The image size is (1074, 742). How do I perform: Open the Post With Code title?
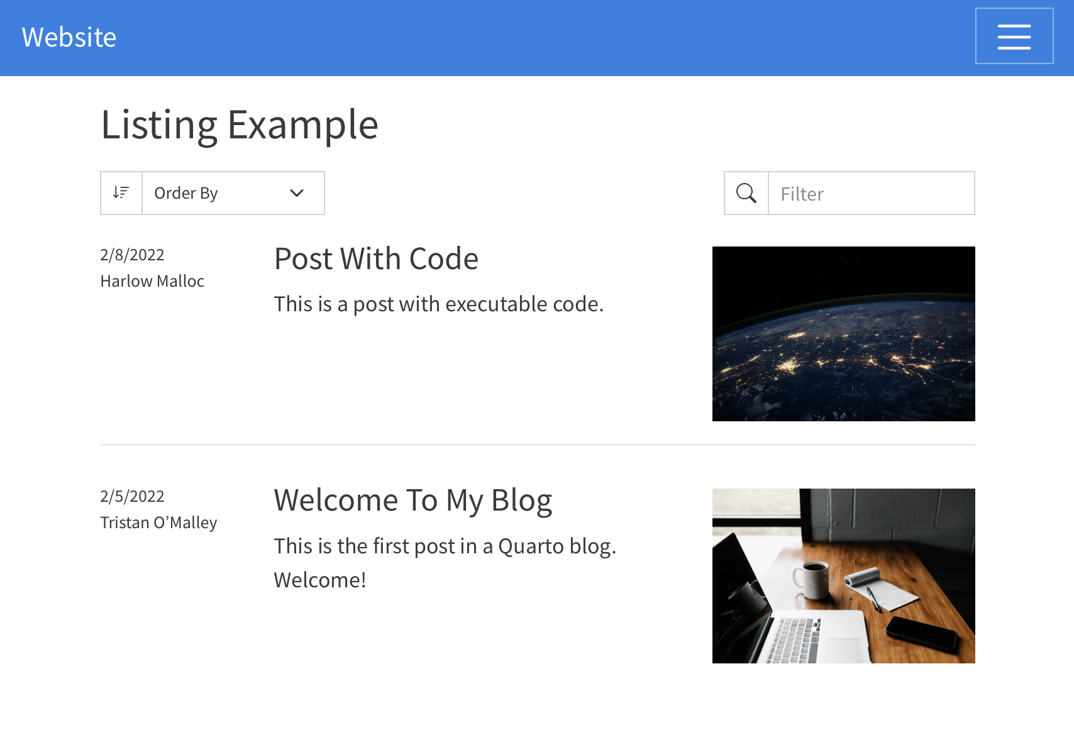pyautogui.click(x=376, y=259)
